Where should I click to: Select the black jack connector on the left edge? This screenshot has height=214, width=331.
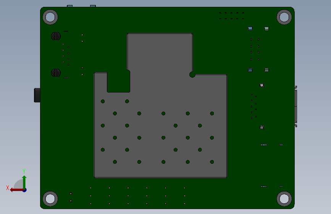coord(37,95)
